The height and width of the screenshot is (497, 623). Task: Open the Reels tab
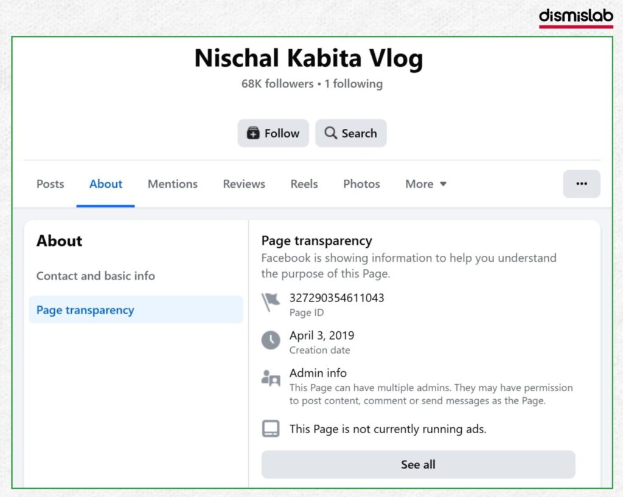304,184
